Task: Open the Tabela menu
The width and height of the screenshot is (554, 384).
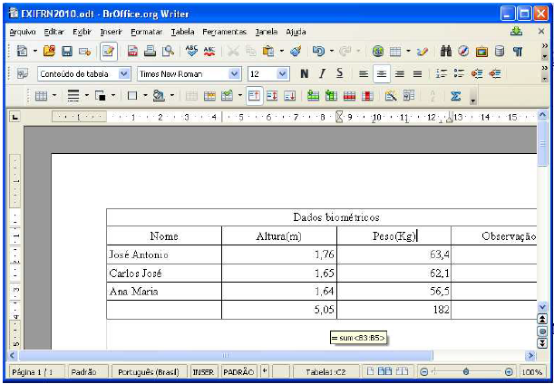Action: point(182,31)
